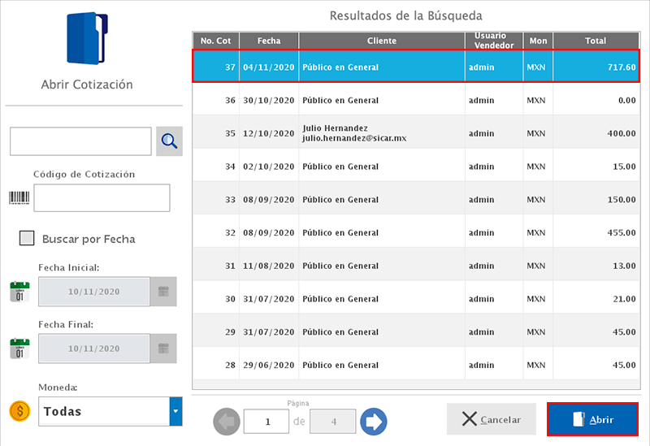Click the 15.00 total cell
The image size is (650, 446).
(596, 167)
